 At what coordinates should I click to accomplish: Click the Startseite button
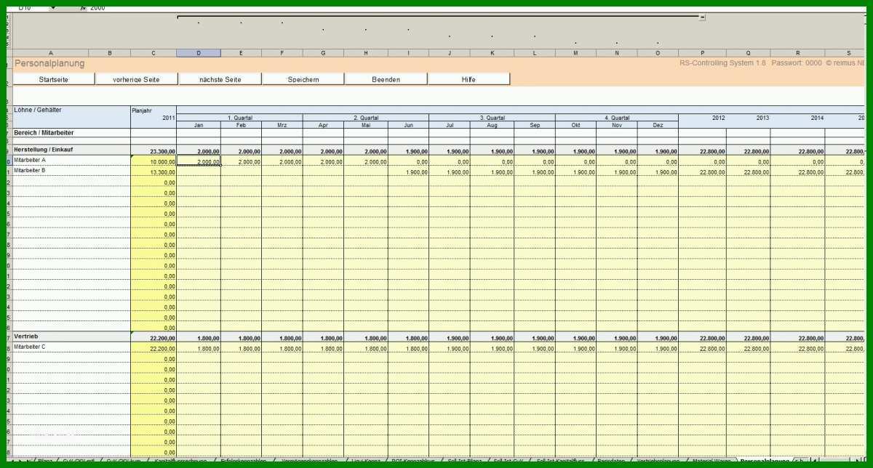point(54,79)
